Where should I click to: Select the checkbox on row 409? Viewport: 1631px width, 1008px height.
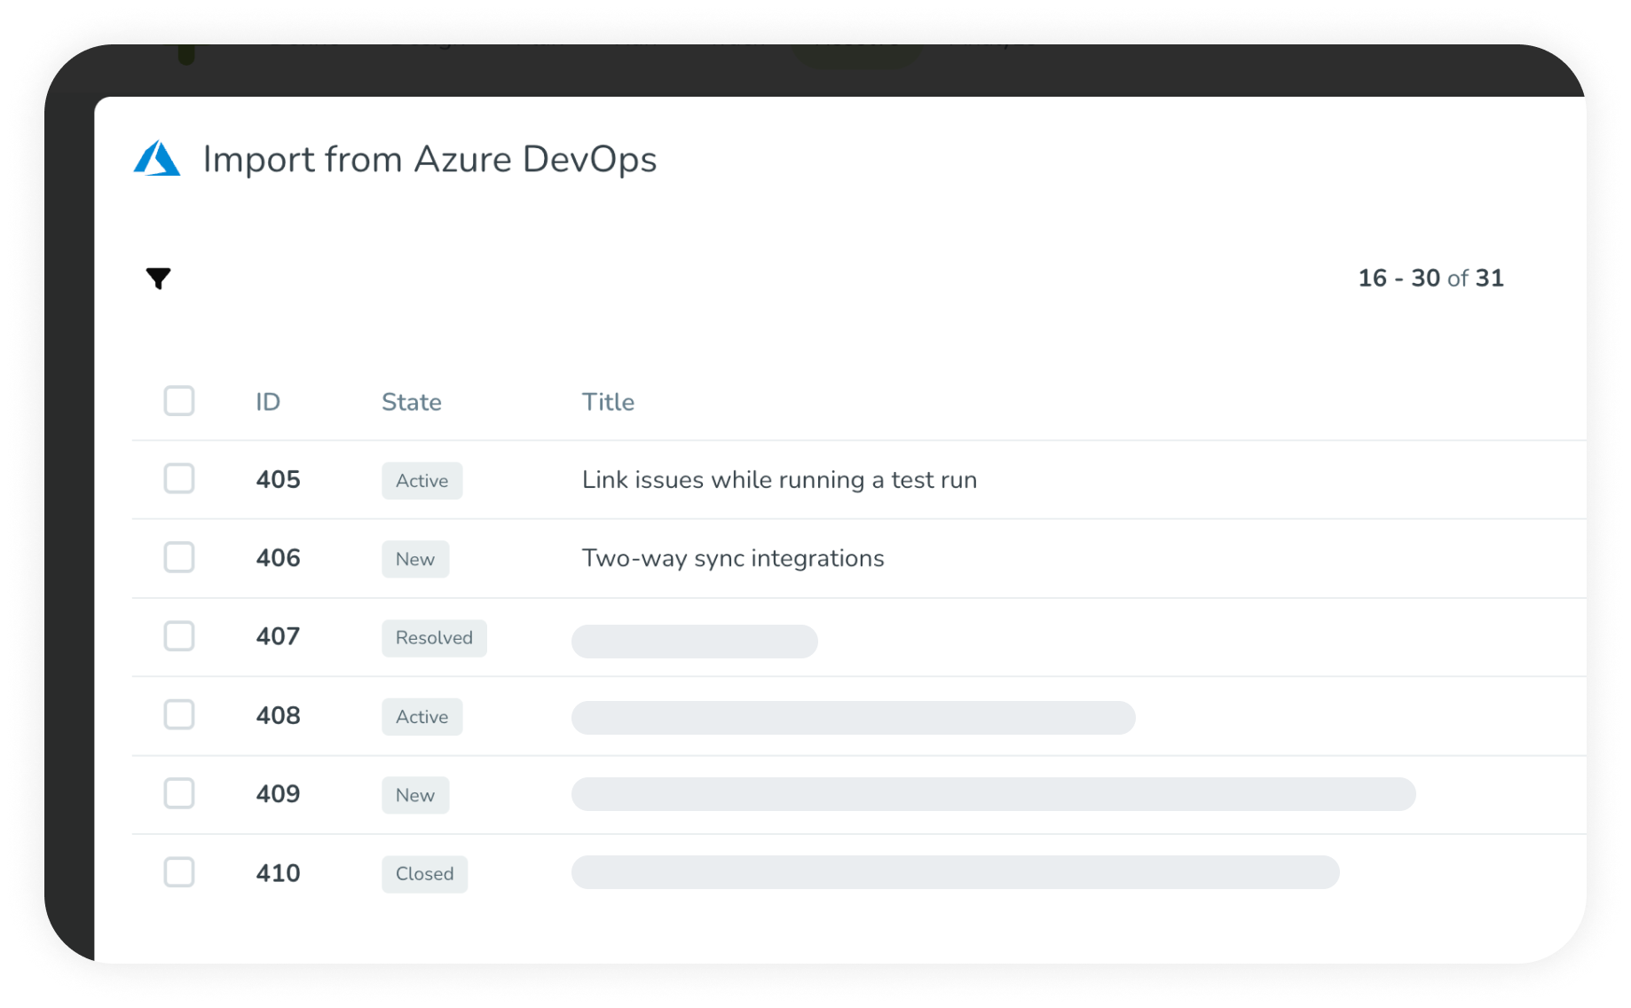click(179, 794)
